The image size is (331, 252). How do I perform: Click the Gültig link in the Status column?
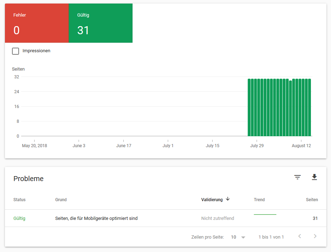click(x=19, y=218)
